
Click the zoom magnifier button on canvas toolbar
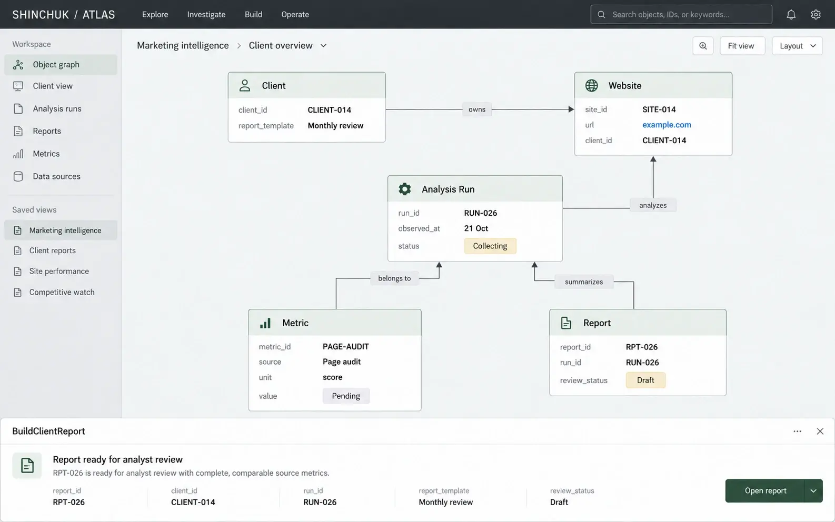coord(703,46)
